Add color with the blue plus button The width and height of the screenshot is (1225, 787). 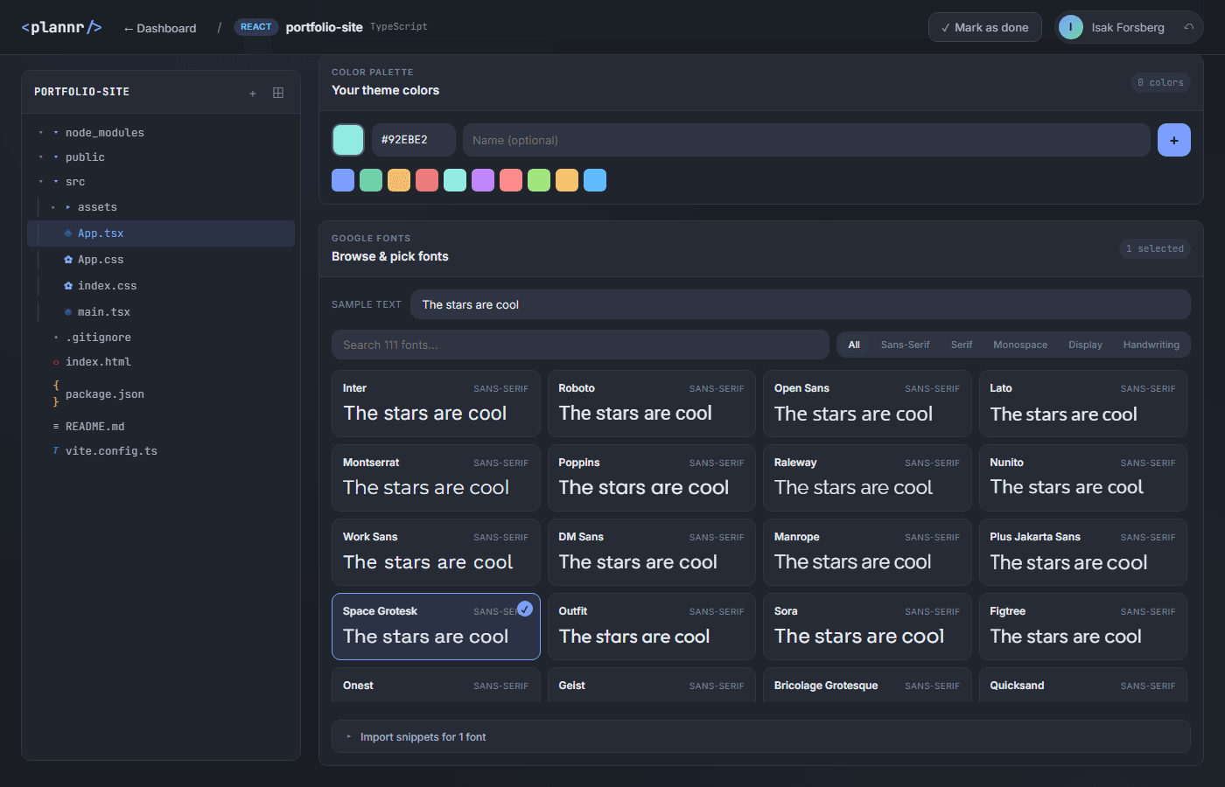click(x=1174, y=140)
